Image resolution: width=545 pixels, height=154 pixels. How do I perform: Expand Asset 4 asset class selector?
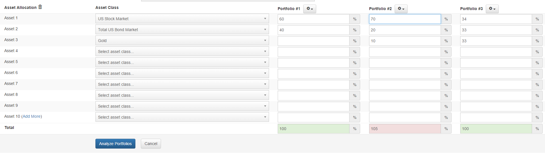182,52
